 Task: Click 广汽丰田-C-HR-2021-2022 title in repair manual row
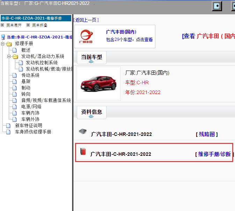121,154
